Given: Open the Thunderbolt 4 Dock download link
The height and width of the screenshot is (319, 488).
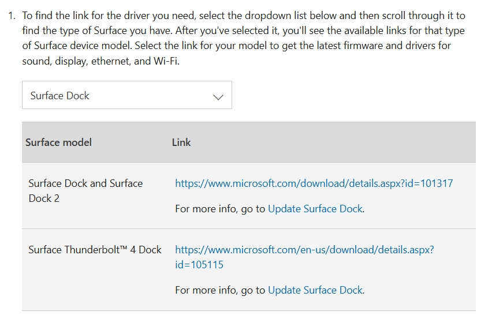Looking at the screenshot, I should point(304,250).
